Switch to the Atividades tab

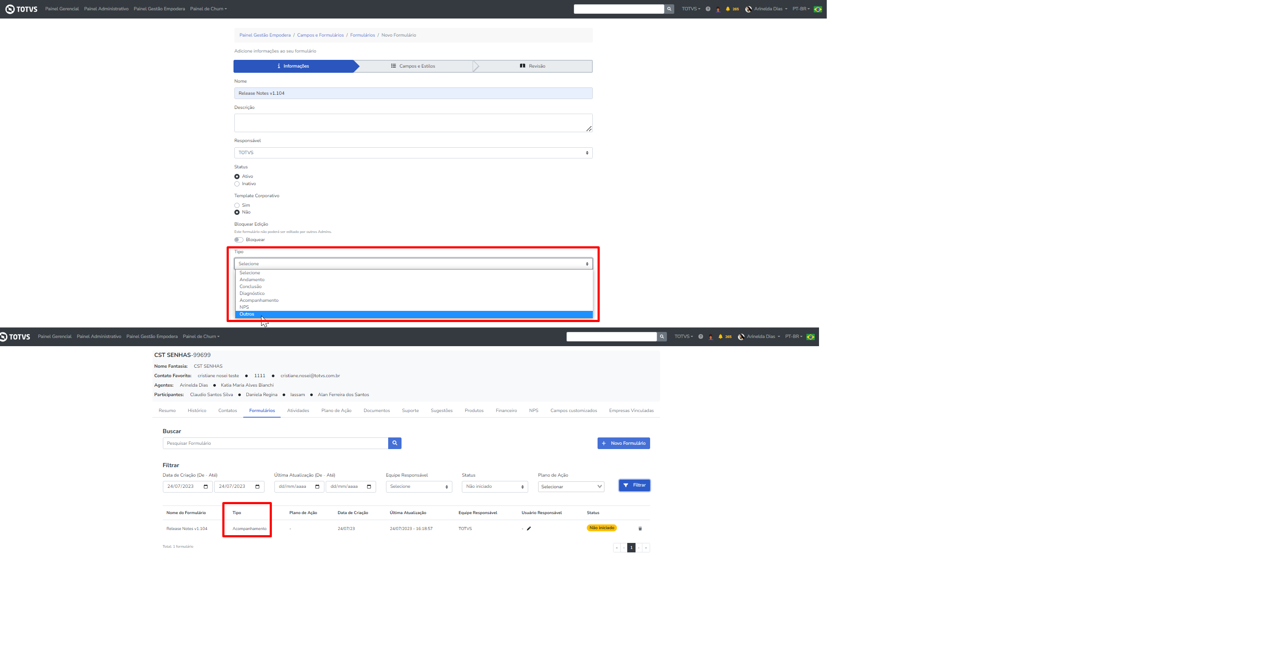click(298, 411)
